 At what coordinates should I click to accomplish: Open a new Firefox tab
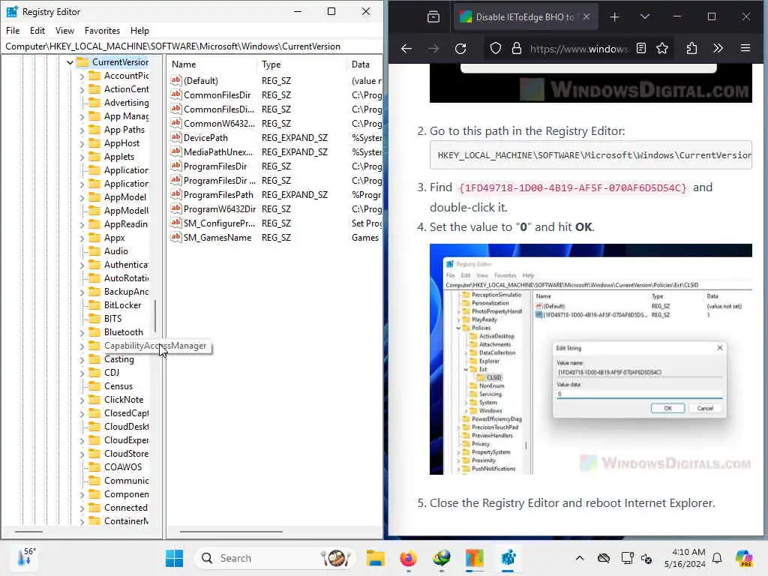click(x=615, y=17)
